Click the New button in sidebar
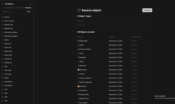The height and width of the screenshot is (104, 175). click(x=29, y=12)
